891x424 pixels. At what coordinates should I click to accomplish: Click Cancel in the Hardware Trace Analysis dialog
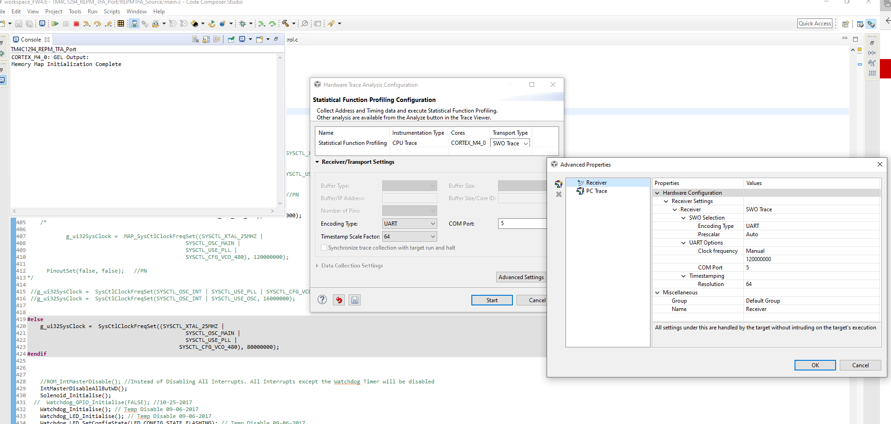point(532,300)
